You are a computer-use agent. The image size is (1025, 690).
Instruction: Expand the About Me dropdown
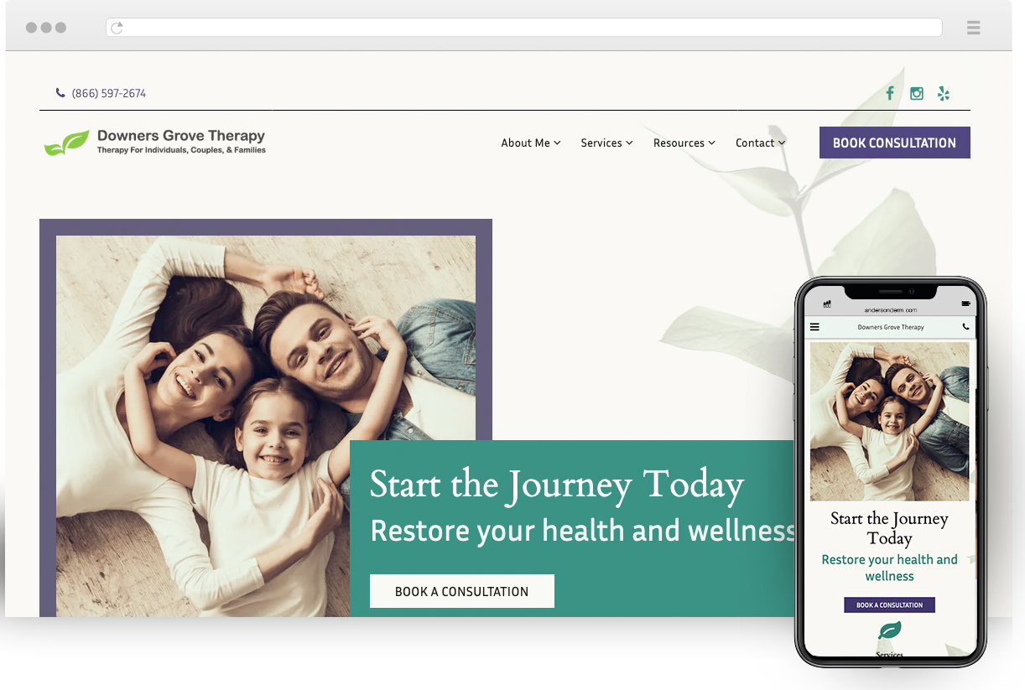(531, 143)
